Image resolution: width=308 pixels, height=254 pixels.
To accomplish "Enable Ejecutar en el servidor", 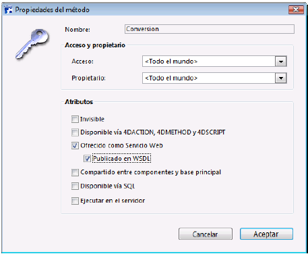I will coord(75,201).
